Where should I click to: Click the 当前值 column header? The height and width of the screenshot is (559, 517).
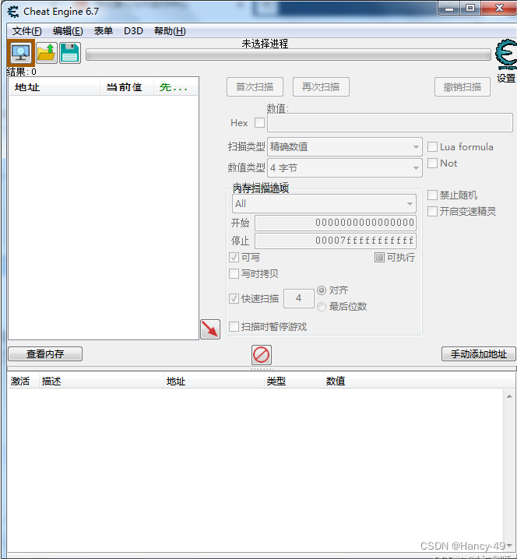[x=127, y=87]
